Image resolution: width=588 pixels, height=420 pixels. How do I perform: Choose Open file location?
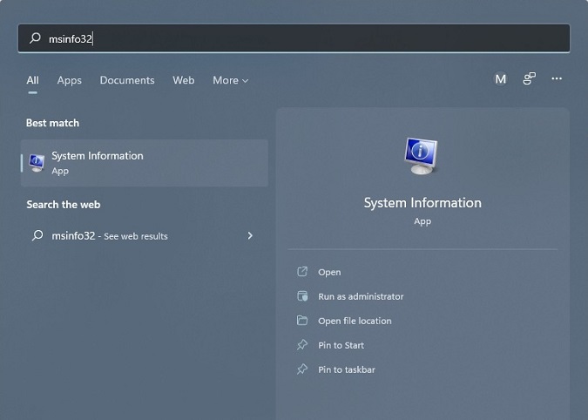[x=355, y=321]
